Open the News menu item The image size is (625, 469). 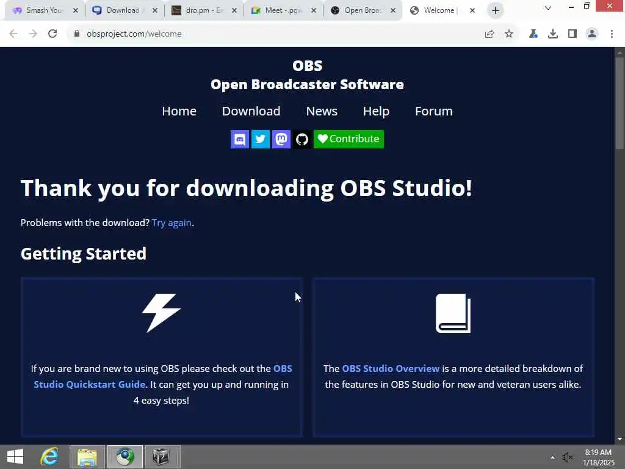coord(322,111)
